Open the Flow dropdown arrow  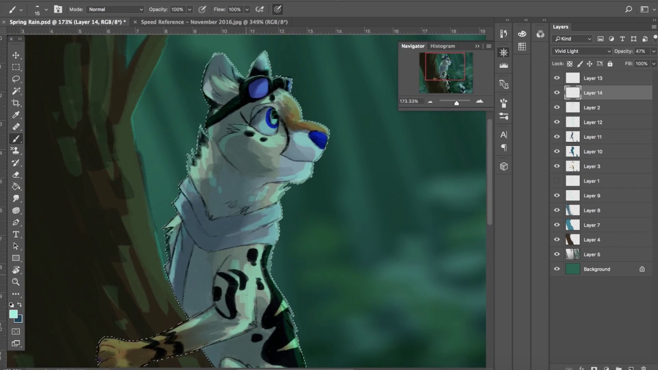pos(247,9)
